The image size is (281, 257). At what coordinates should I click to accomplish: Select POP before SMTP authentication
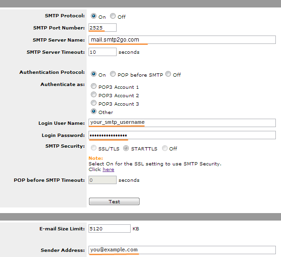113,74
